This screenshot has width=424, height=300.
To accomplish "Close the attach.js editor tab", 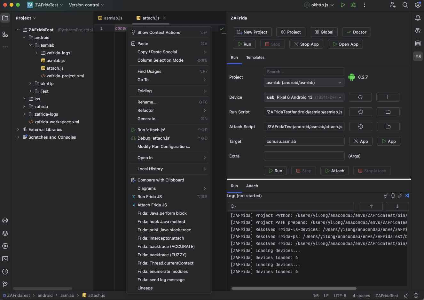I will coord(164,18).
